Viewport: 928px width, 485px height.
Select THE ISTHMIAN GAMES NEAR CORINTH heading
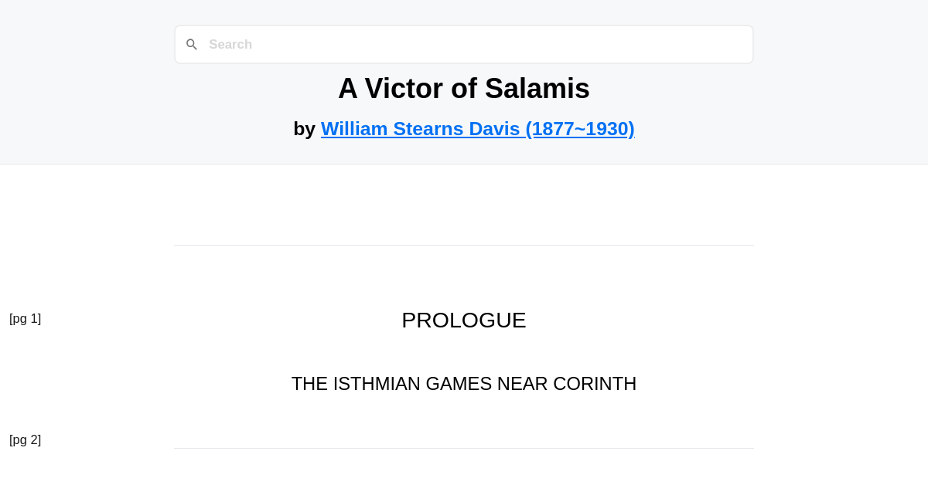point(463,383)
